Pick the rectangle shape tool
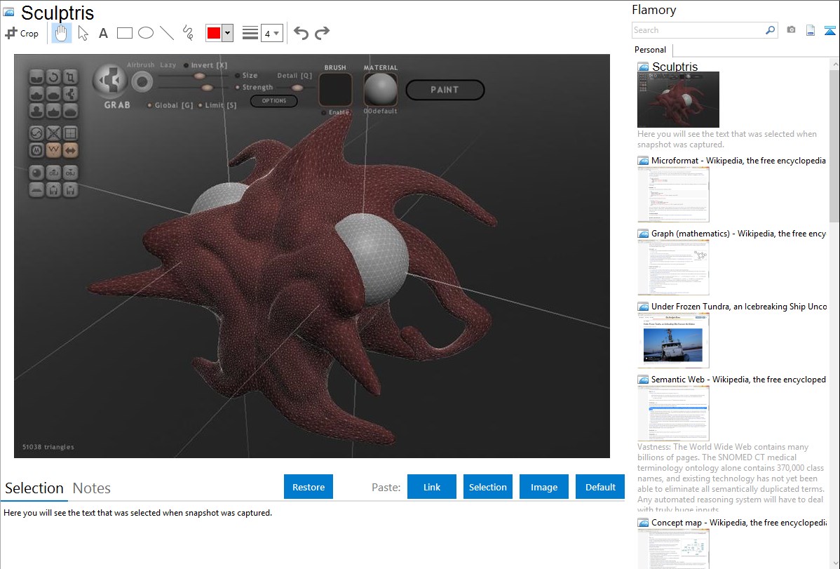 [x=125, y=33]
